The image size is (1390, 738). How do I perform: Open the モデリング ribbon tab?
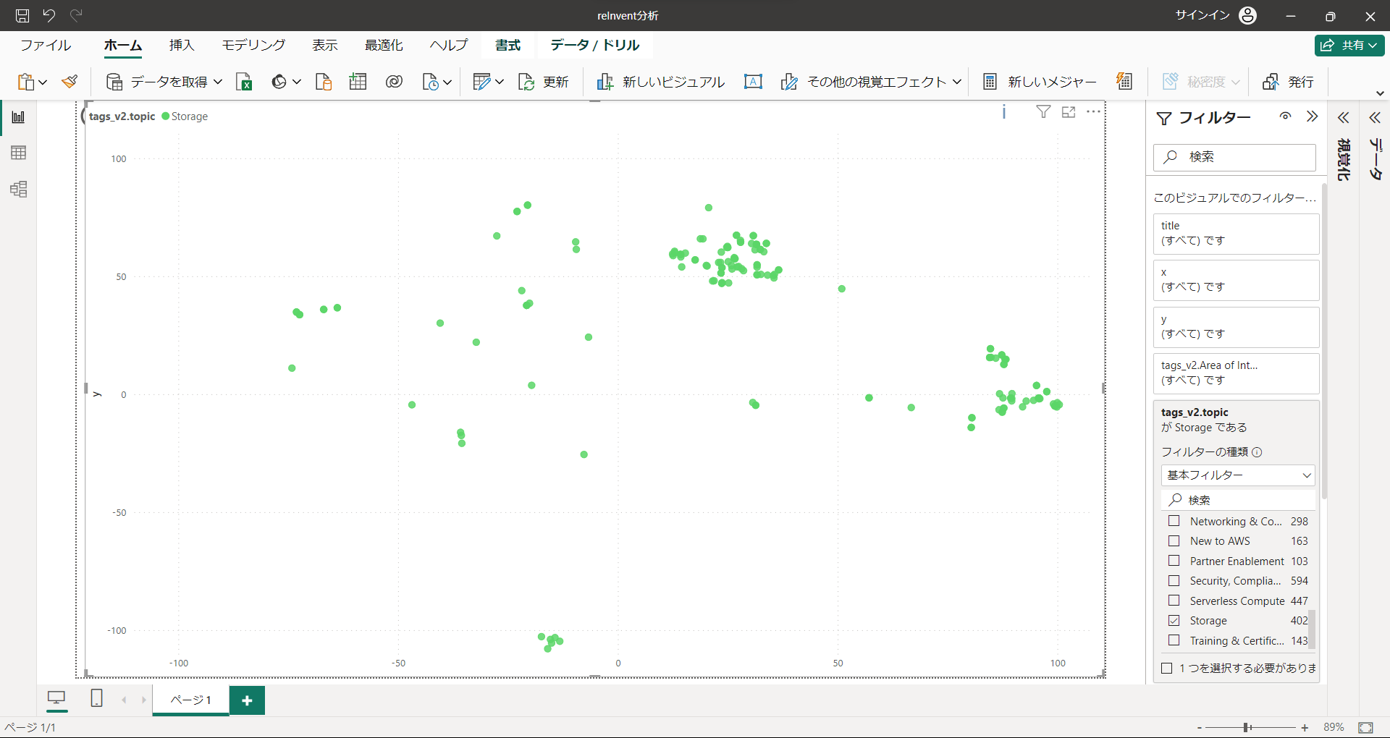point(253,45)
